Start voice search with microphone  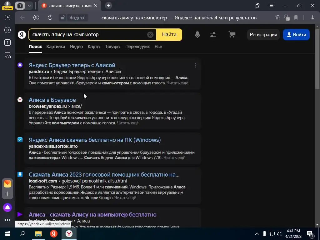(197, 35)
